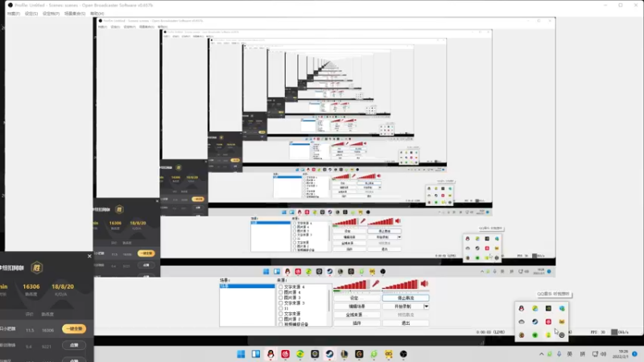Click the QQ penguin in the tray popup
This screenshot has height=362, width=644.
tap(522, 308)
